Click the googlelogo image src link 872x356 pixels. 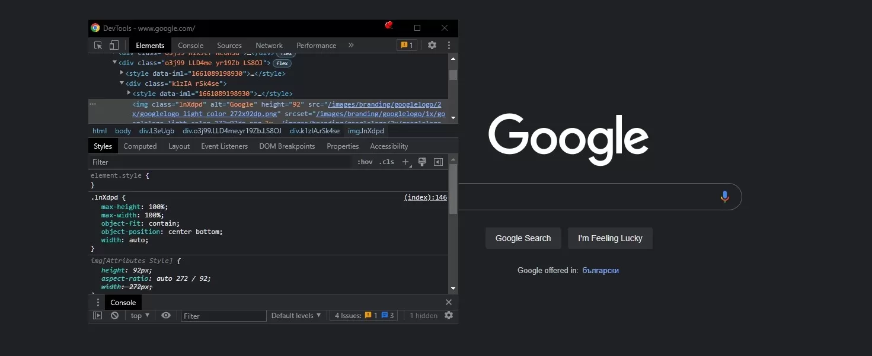(287, 109)
